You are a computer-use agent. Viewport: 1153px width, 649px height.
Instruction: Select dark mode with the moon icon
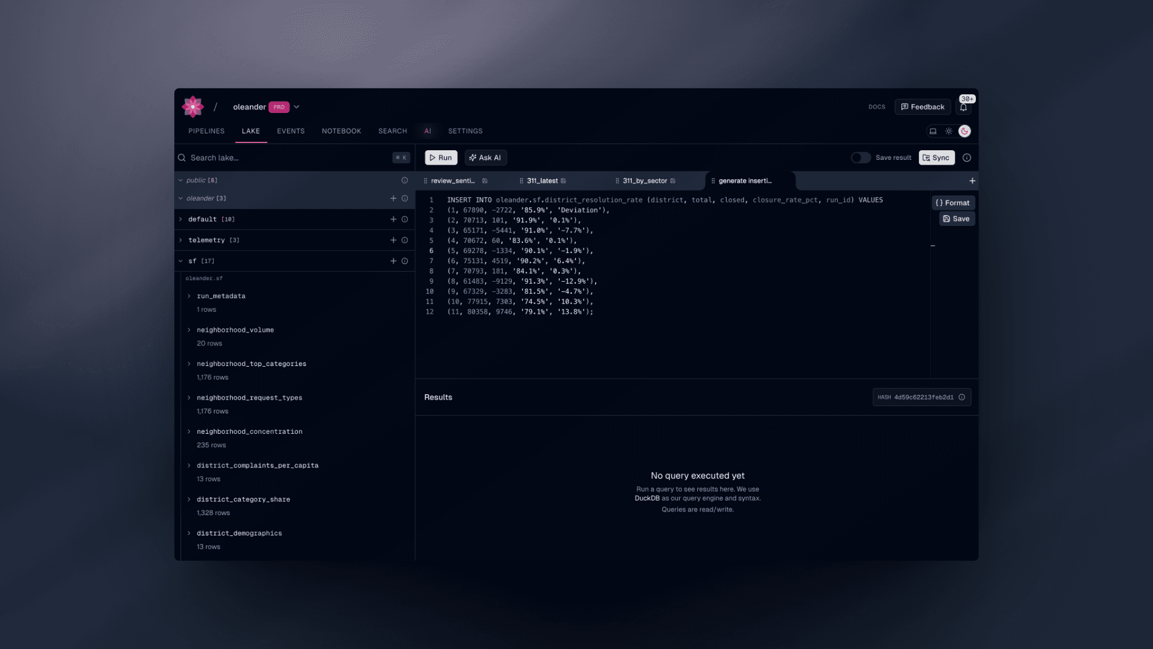pyautogui.click(x=964, y=131)
